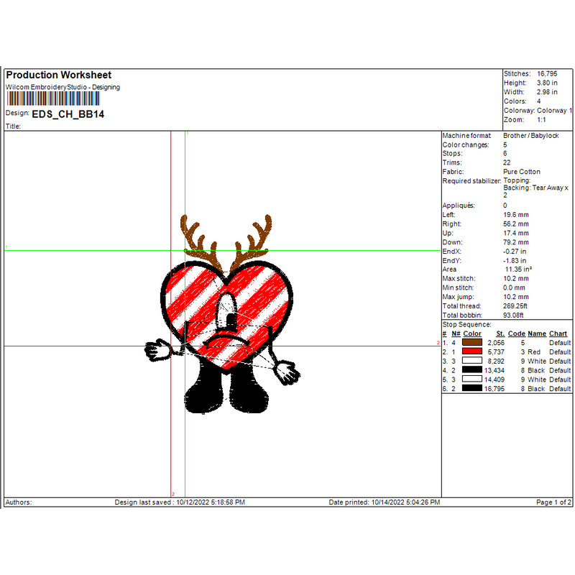Choose the last black swatch in stop row 6
This screenshot has width=575, height=575.
pyautogui.click(x=471, y=389)
